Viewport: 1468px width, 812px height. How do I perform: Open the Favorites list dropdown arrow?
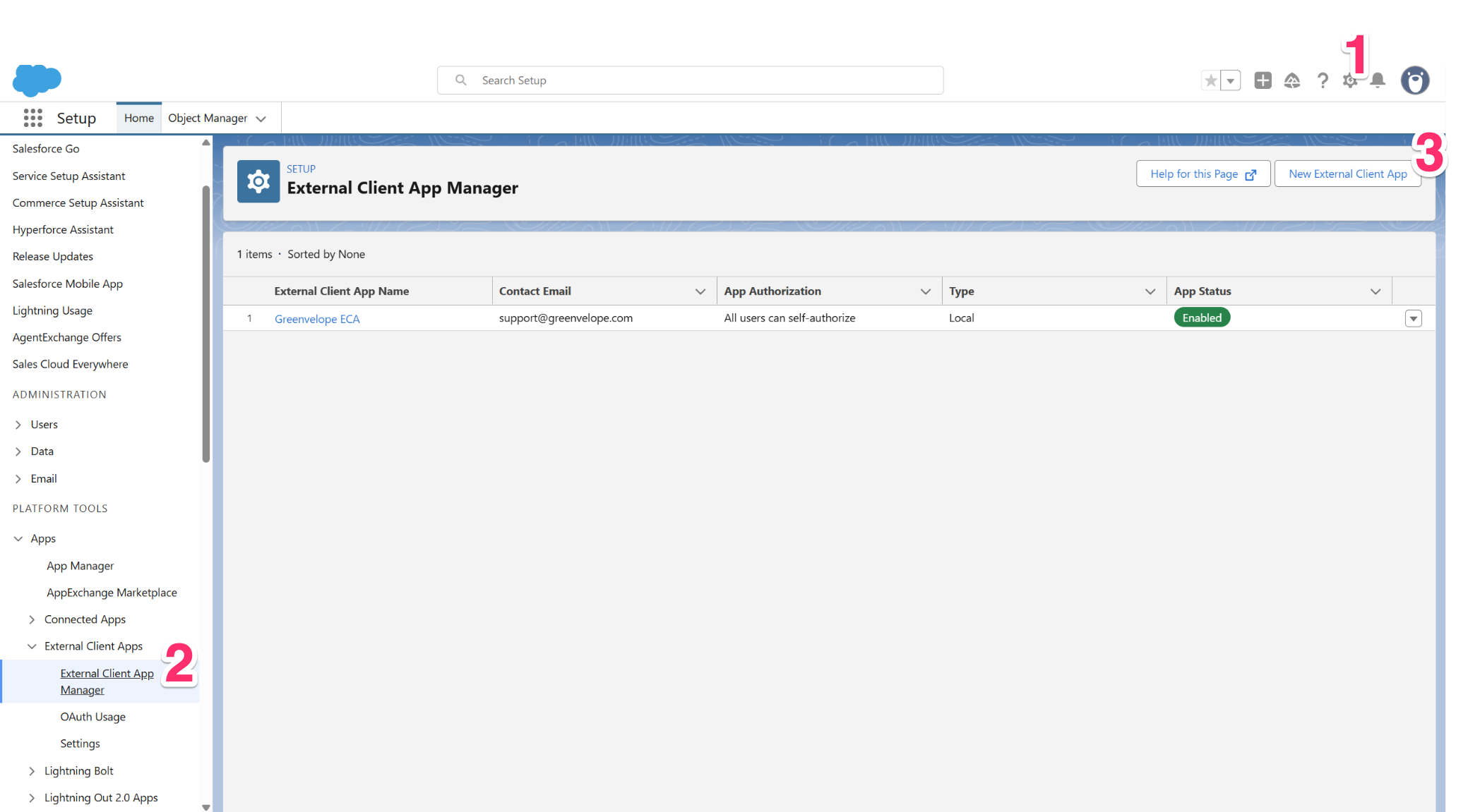click(x=1231, y=80)
